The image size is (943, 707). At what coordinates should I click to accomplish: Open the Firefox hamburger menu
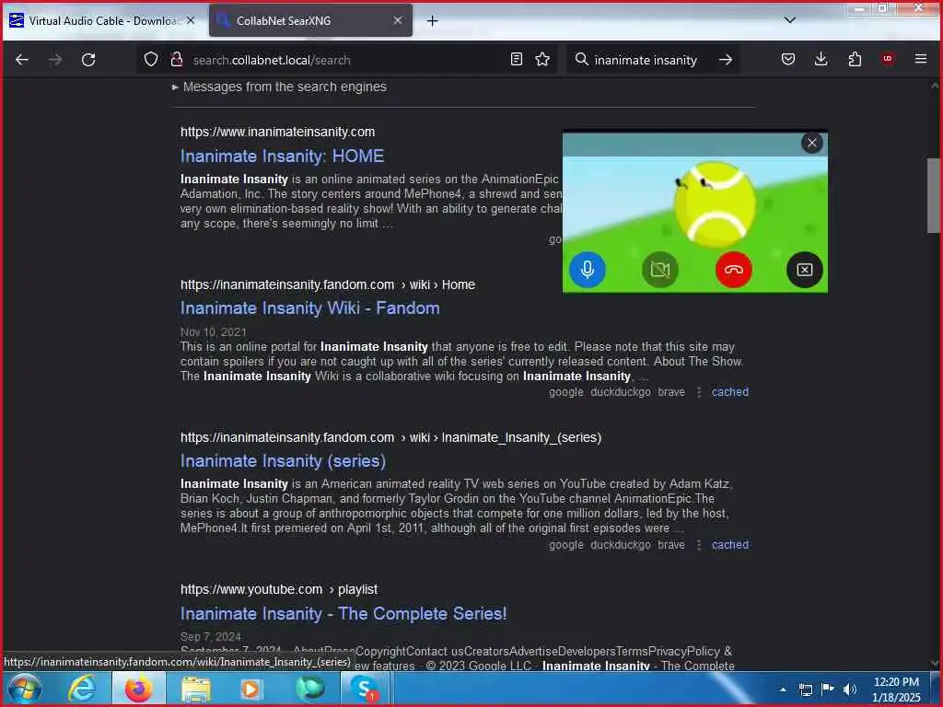[921, 59]
